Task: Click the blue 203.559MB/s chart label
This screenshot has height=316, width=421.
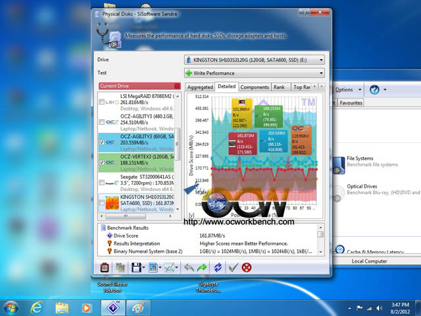Action: 274,142
